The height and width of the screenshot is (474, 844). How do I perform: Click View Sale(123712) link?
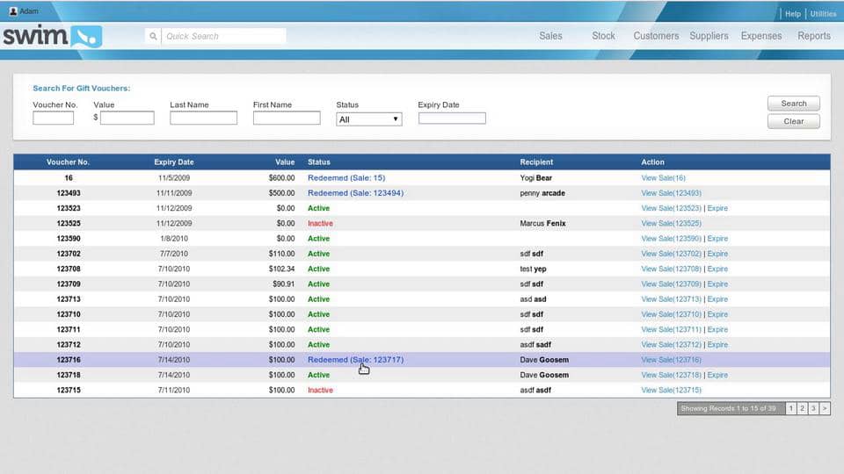coord(671,344)
